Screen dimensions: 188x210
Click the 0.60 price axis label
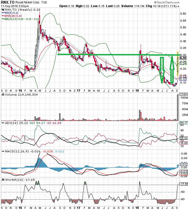(x=183, y=14)
